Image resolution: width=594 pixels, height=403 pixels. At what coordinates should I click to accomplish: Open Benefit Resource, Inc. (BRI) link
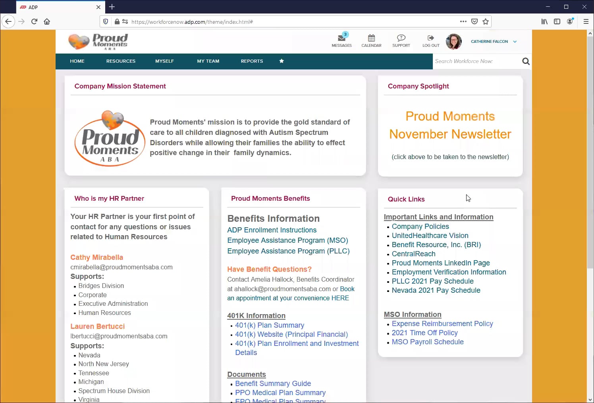click(436, 245)
